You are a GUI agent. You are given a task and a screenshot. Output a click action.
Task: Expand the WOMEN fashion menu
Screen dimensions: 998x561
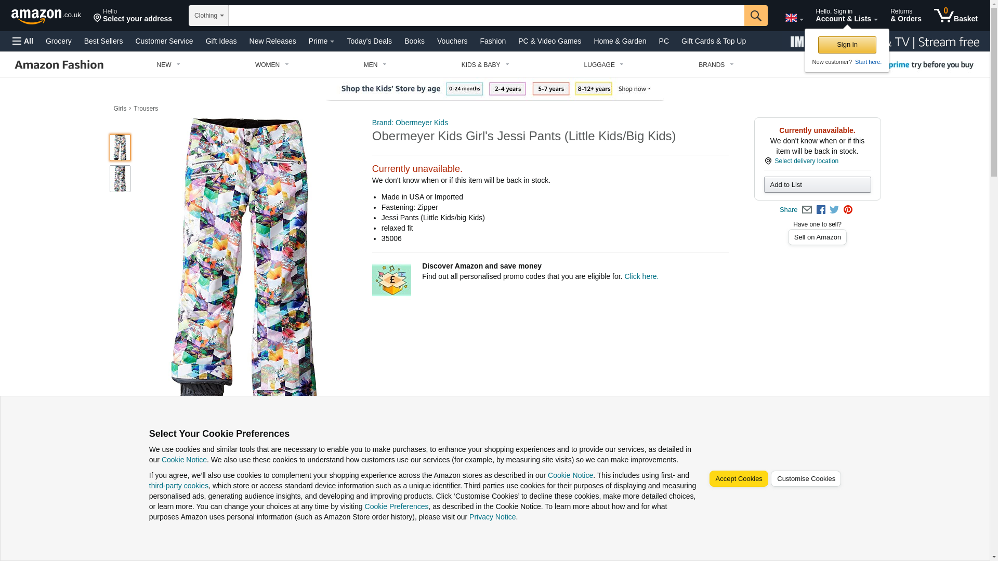(271, 65)
